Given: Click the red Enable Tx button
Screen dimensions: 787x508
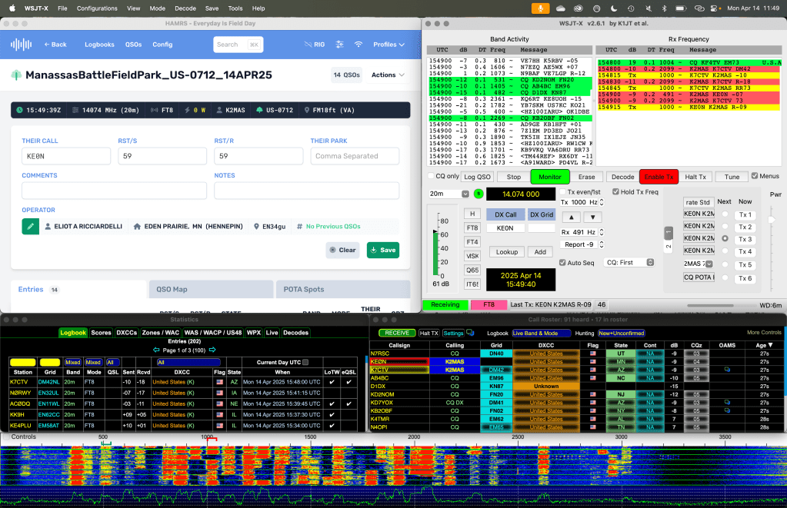Looking at the screenshot, I should [x=659, y=177].
